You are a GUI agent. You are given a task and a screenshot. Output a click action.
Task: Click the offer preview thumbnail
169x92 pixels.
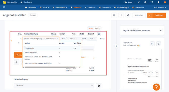tap(142, 69)
